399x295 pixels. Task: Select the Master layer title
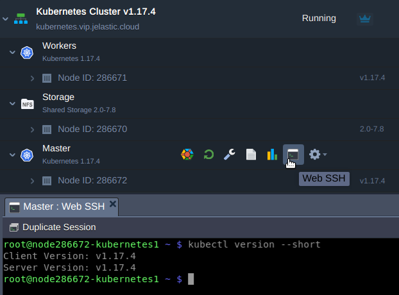(56, 148)
